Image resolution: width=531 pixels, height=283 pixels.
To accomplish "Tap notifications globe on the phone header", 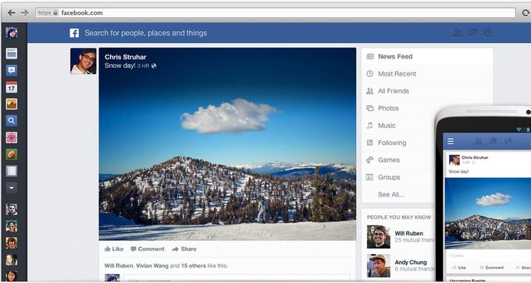I will (x=508, y=141).
